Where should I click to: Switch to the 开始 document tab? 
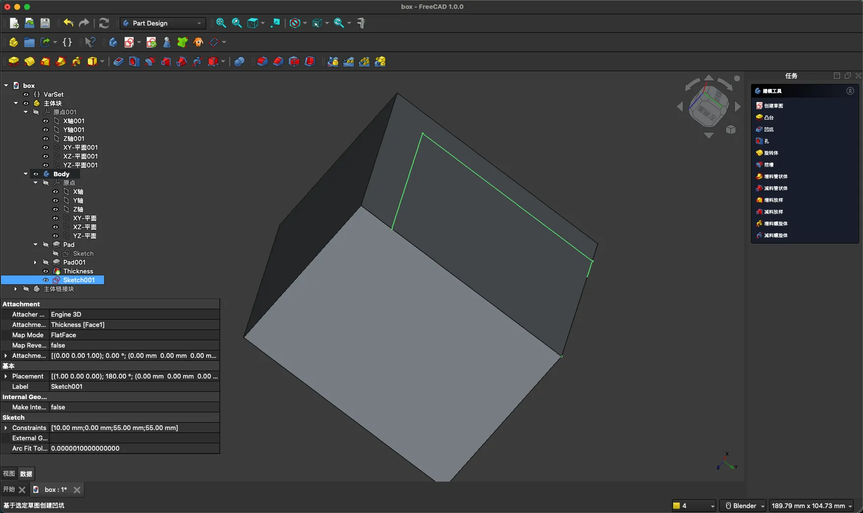point(9,489)
